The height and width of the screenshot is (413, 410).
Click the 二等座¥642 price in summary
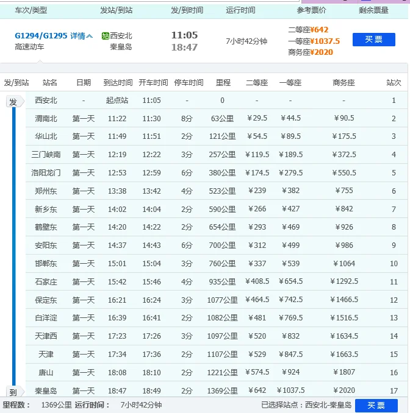(308, 29)
